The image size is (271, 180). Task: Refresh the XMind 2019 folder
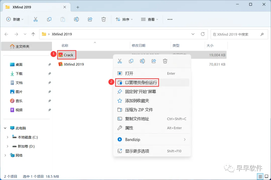pyautogui.click(x=203, y=34)
